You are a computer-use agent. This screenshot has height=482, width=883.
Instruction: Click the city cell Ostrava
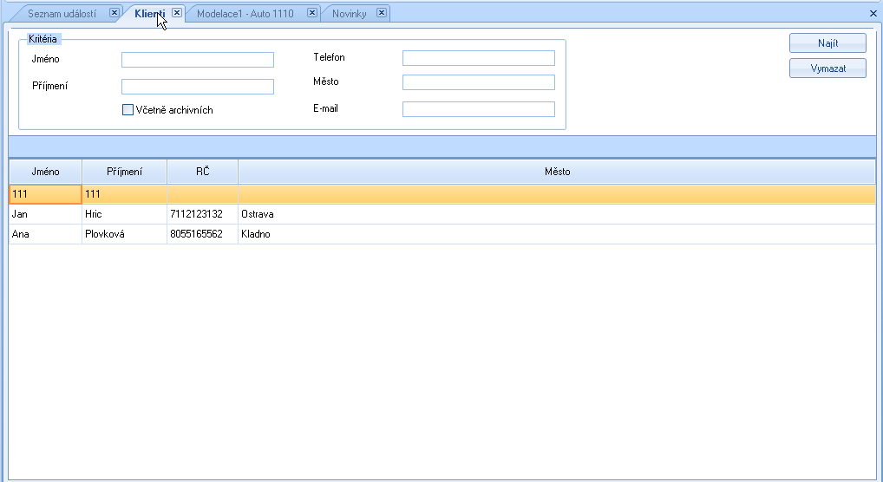coord(557,214)
